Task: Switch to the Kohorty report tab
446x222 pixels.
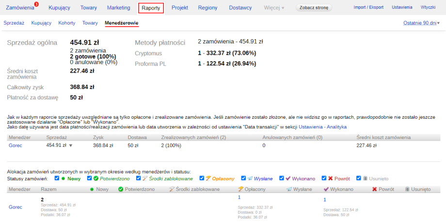Action: [66, 23]
